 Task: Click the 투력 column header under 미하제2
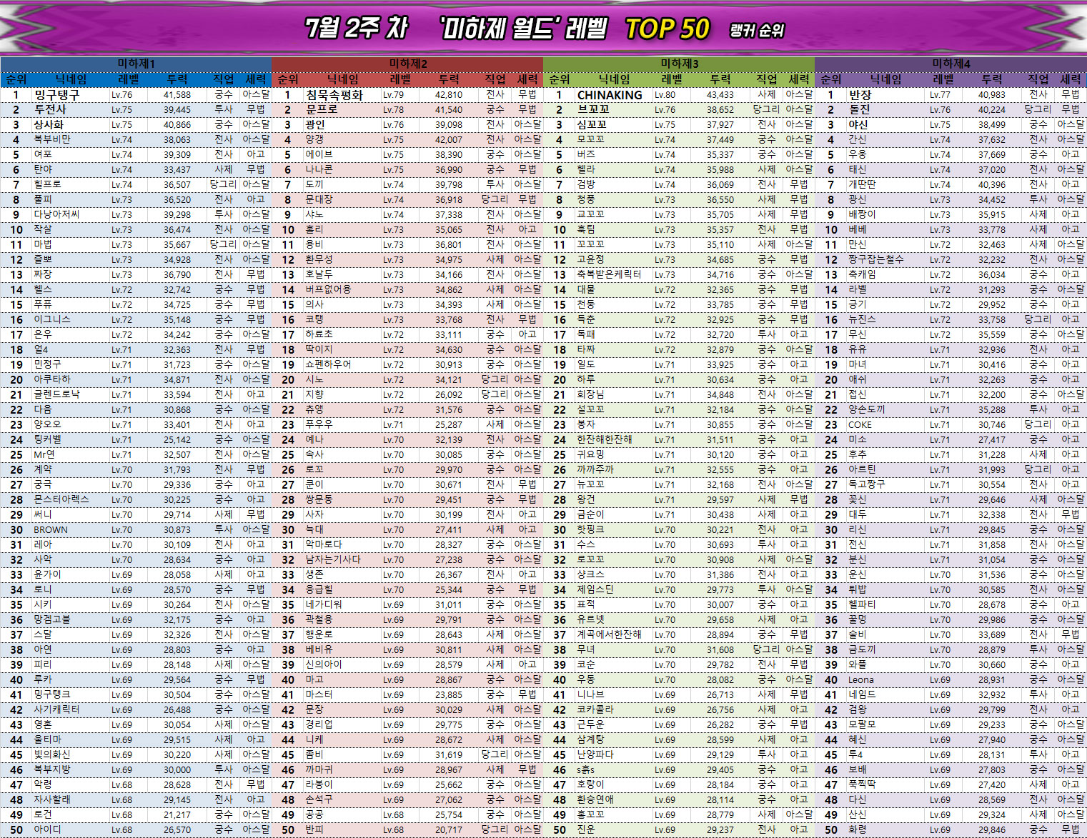coord(449,79)
